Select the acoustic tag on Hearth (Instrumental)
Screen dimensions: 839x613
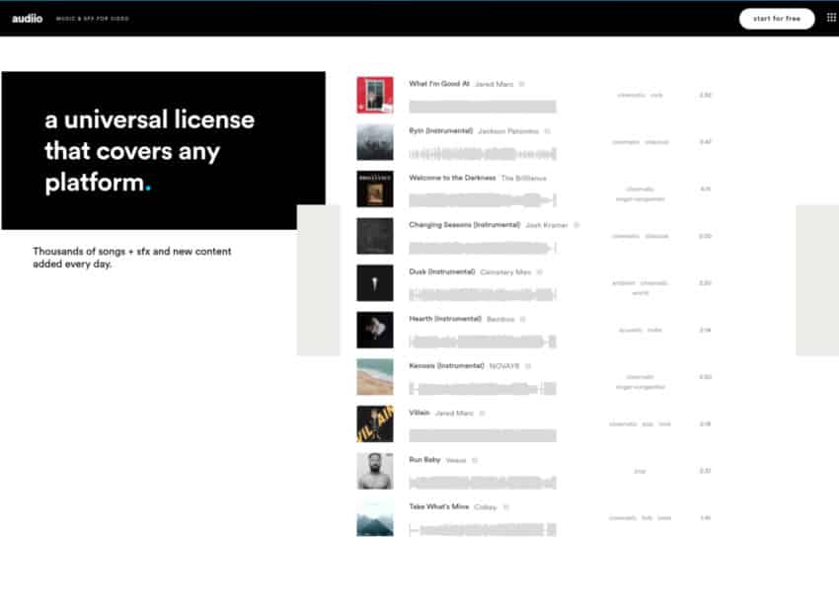629,330
